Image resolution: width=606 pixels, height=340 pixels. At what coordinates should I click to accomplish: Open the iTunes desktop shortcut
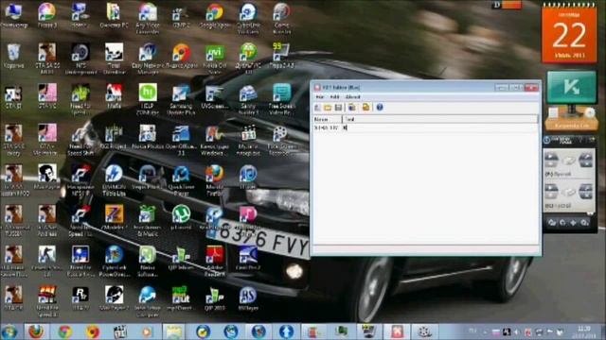[248, 178]
